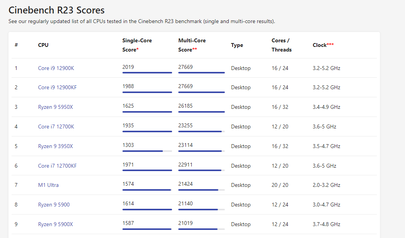405x238 pixels.
Task: Click the M1 Ultra link
Action: (x=48, y=185)
